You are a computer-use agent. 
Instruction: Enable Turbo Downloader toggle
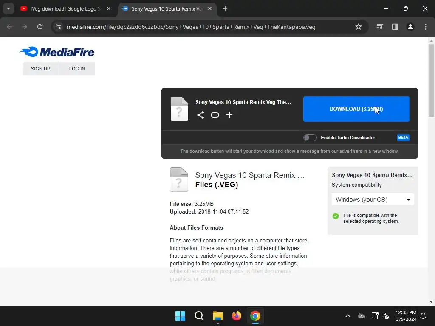click(x=310, y=138)
